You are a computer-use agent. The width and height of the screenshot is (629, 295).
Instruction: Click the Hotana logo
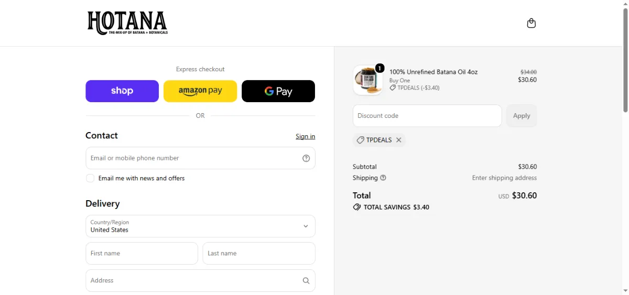127,23
